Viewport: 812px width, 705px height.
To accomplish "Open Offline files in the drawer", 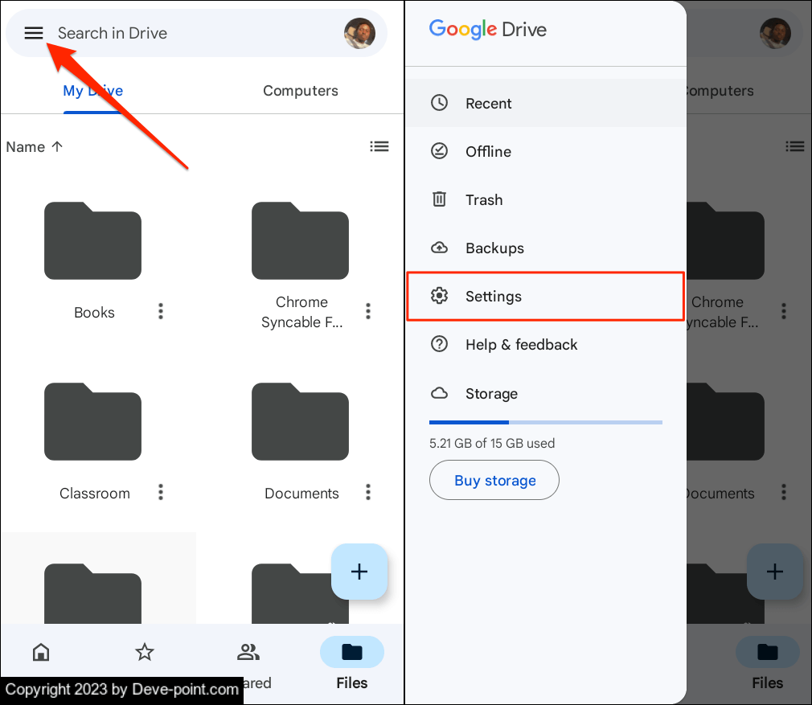I will [488, 152].
